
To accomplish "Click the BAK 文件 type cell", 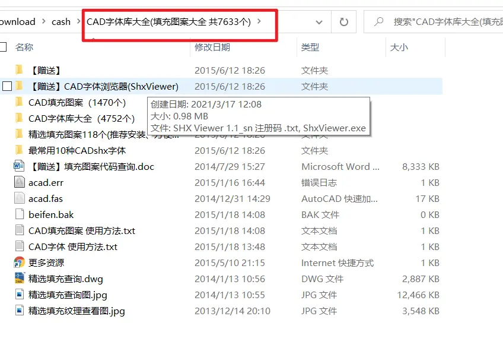I will [x=320, y=214].
